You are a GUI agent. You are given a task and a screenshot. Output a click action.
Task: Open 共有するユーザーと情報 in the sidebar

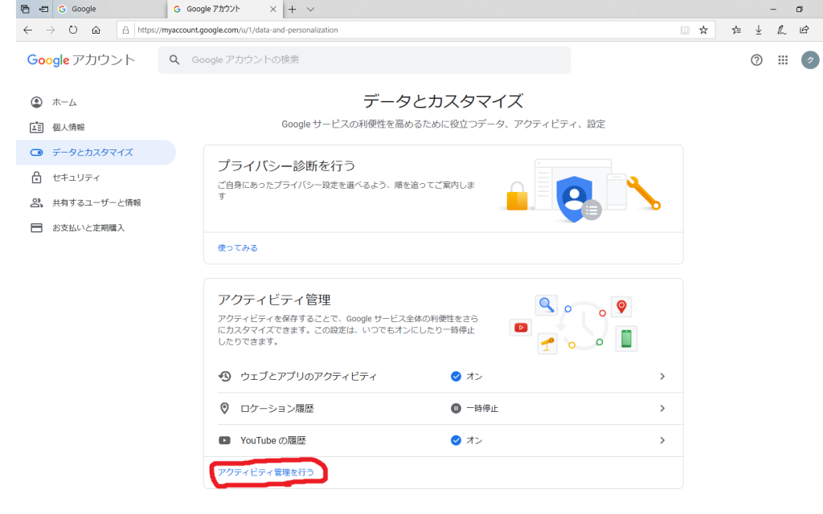coord(96,203)
